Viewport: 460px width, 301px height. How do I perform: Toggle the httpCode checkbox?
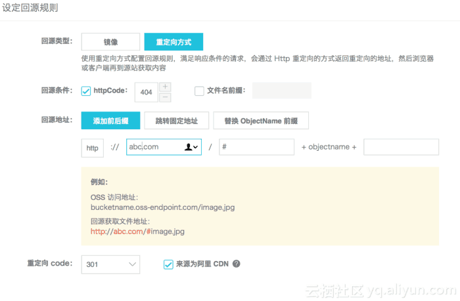tap(86, 91)
